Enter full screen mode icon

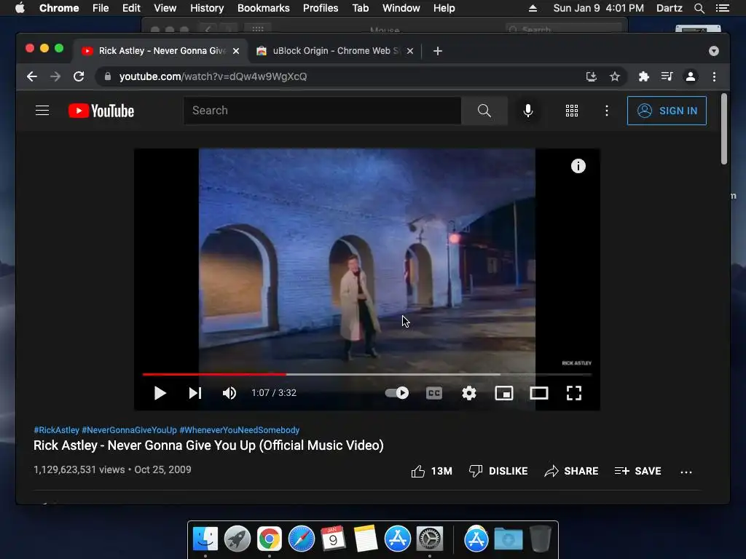pyautogui.click(x=574, y=393)
